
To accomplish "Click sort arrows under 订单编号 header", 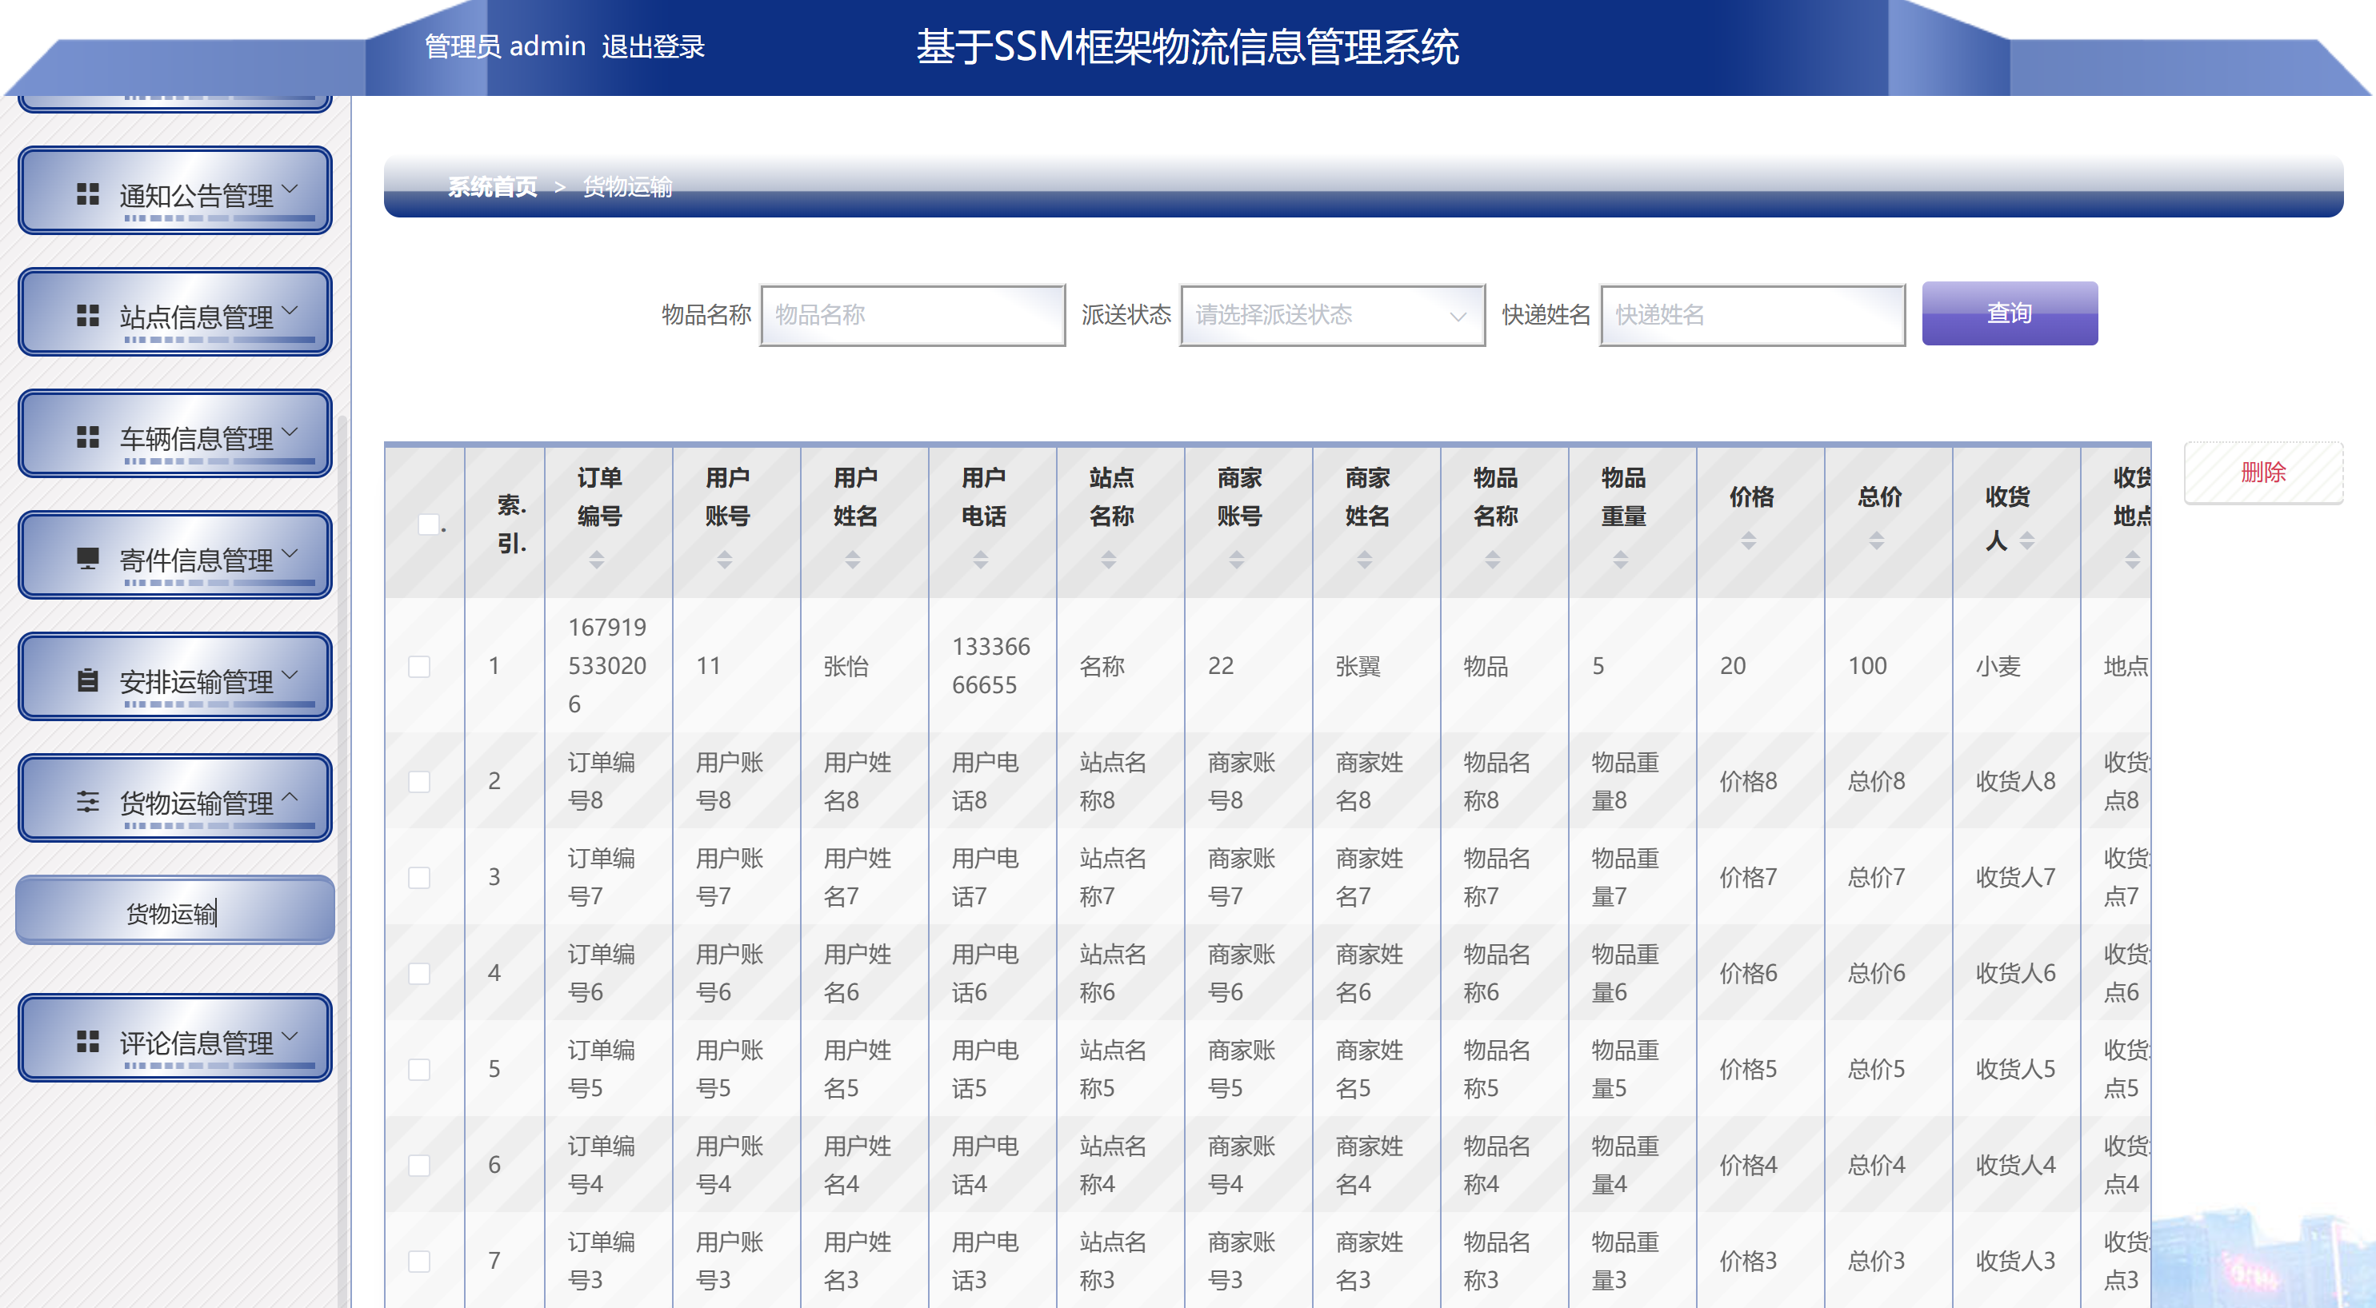I will pos(597,560).
